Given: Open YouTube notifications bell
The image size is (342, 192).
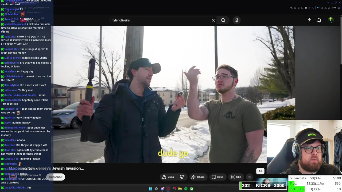Looking at the screenshot, I should pyautogui.click(x=319, y=20).
